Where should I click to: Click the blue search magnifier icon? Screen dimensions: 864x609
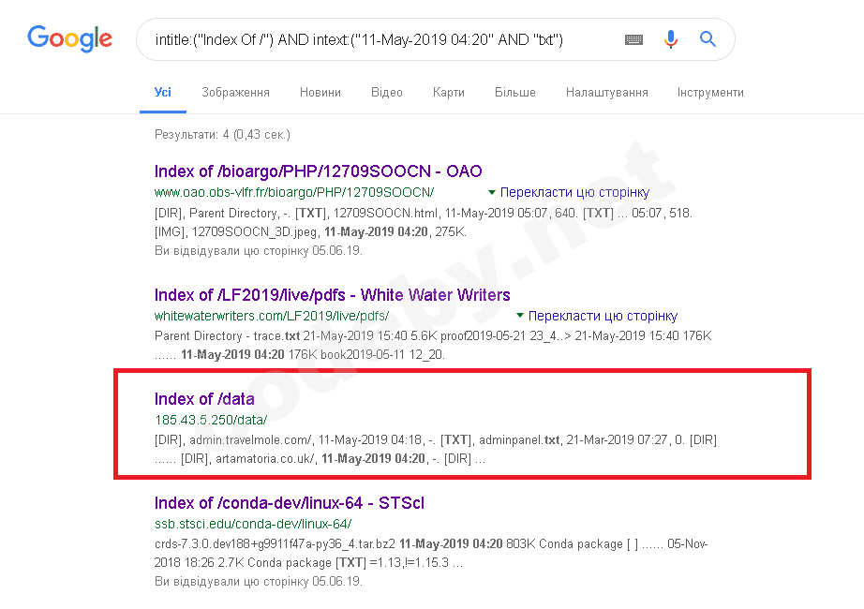click(708, 39)
